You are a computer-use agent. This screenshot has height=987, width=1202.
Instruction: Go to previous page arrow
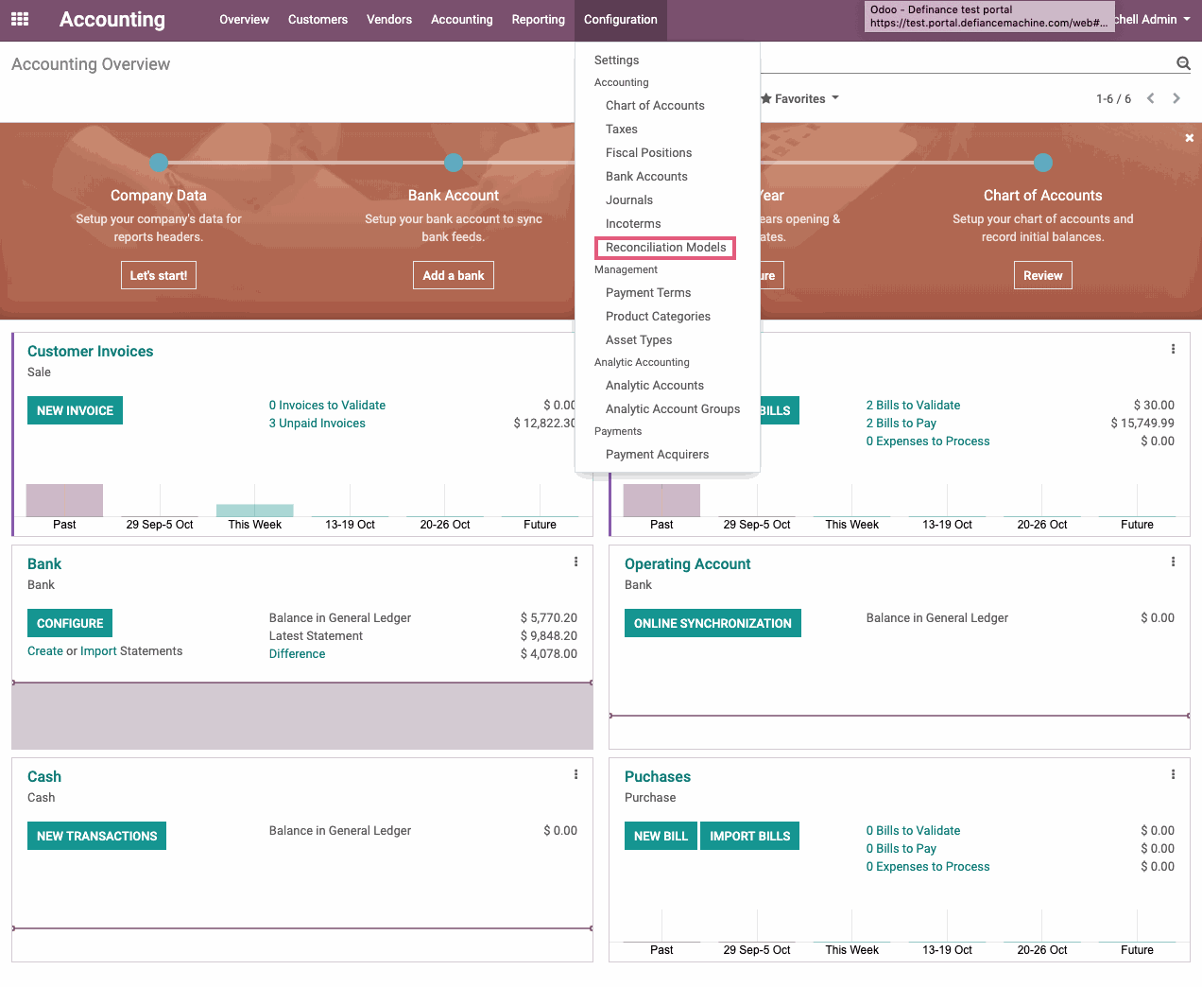click(1151, 98)
